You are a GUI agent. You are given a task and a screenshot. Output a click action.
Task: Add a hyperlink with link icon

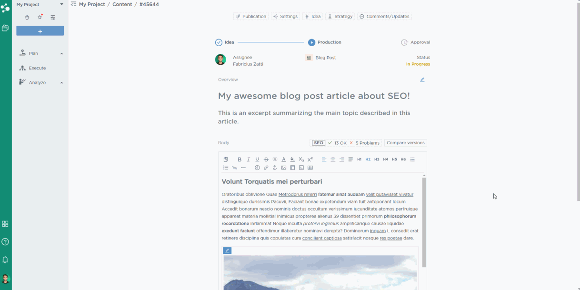coord(266,168)
